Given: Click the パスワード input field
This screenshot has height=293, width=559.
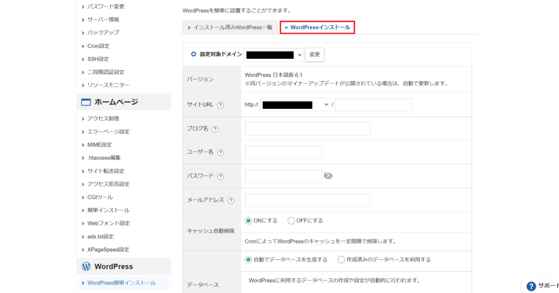Looking at the screenshot, I should coord(283,176).
